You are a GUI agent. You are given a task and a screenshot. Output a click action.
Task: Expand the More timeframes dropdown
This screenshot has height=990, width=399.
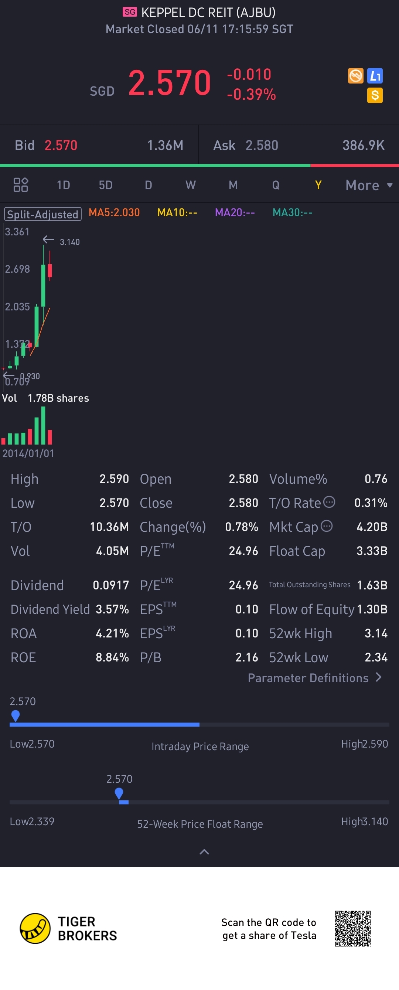[368, 185]
